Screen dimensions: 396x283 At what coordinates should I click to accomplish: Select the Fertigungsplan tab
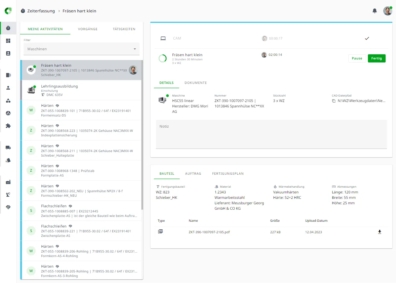pos(228,173)
